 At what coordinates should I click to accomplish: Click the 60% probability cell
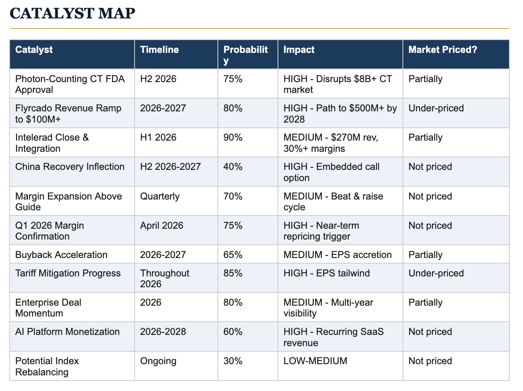tap(248, 337)
